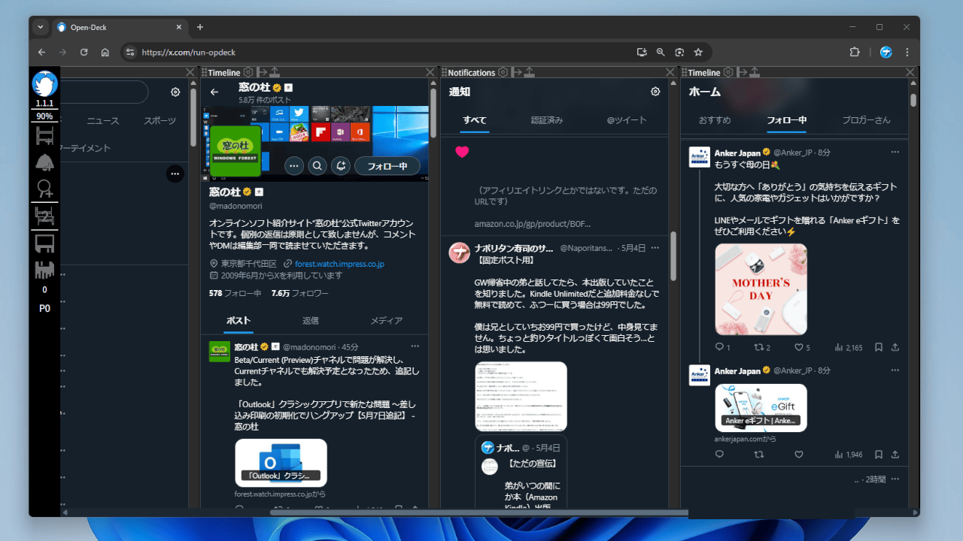This screenshot has width=963, height=541.
Task: Close the 窓の杜 Timeline column with the X
Action: click(430, 72)
